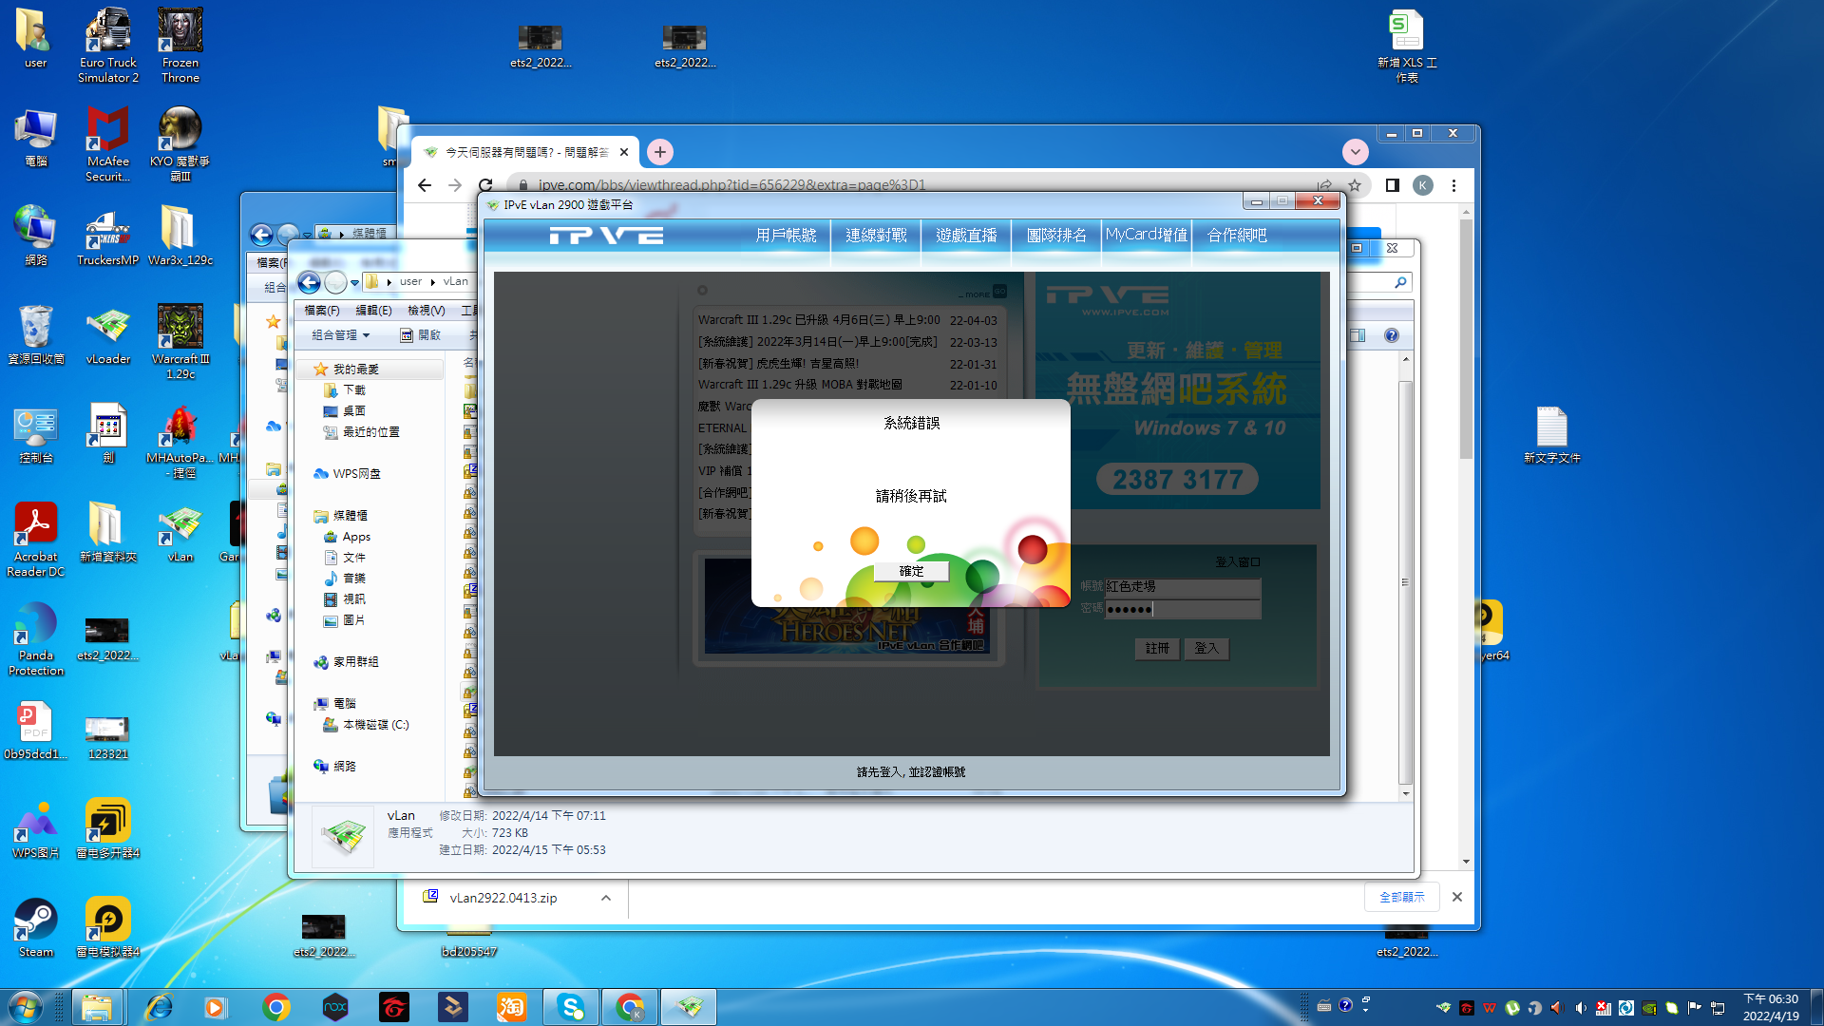Click the 帳號 username input field
1824x1026 pixels.
(x=1182, y=587)
